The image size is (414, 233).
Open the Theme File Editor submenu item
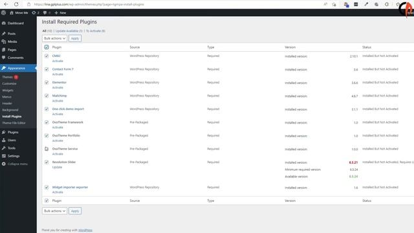point(14,123)
